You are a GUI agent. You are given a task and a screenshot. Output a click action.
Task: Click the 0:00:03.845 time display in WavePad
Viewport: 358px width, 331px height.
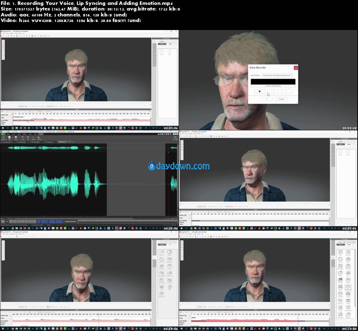tap(70, 222)
